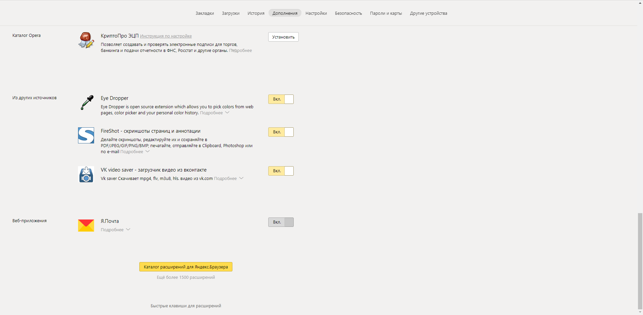Expand Подробнее for FireShot description

tap(135, 152)
